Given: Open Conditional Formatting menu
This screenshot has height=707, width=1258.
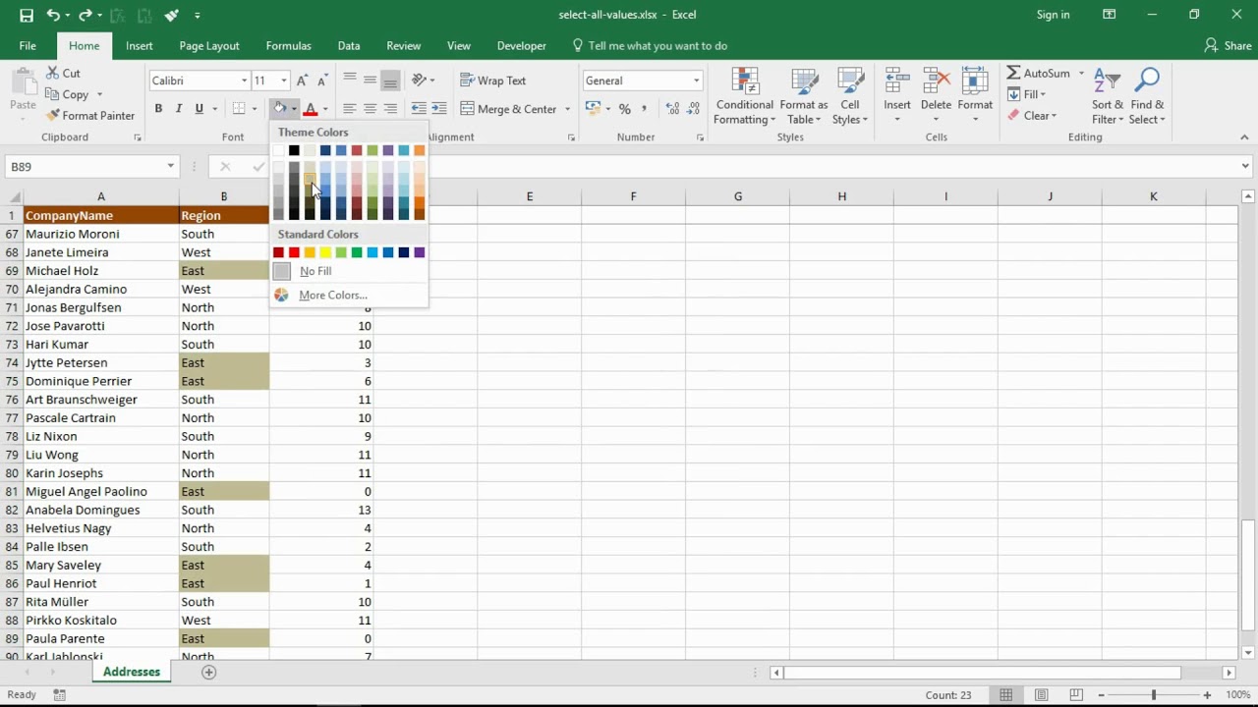Looking at the screenshot, I should pos(745,96).
